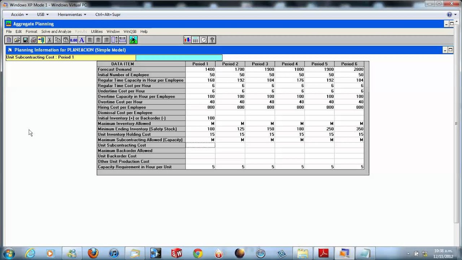Center cell text with alignment icon
The height and width of the screenshot is (260, 462).
tap(98, 40)
